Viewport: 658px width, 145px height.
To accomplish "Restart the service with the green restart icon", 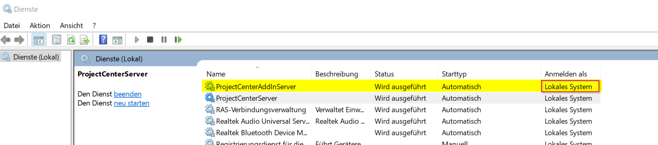I will 178,40.
